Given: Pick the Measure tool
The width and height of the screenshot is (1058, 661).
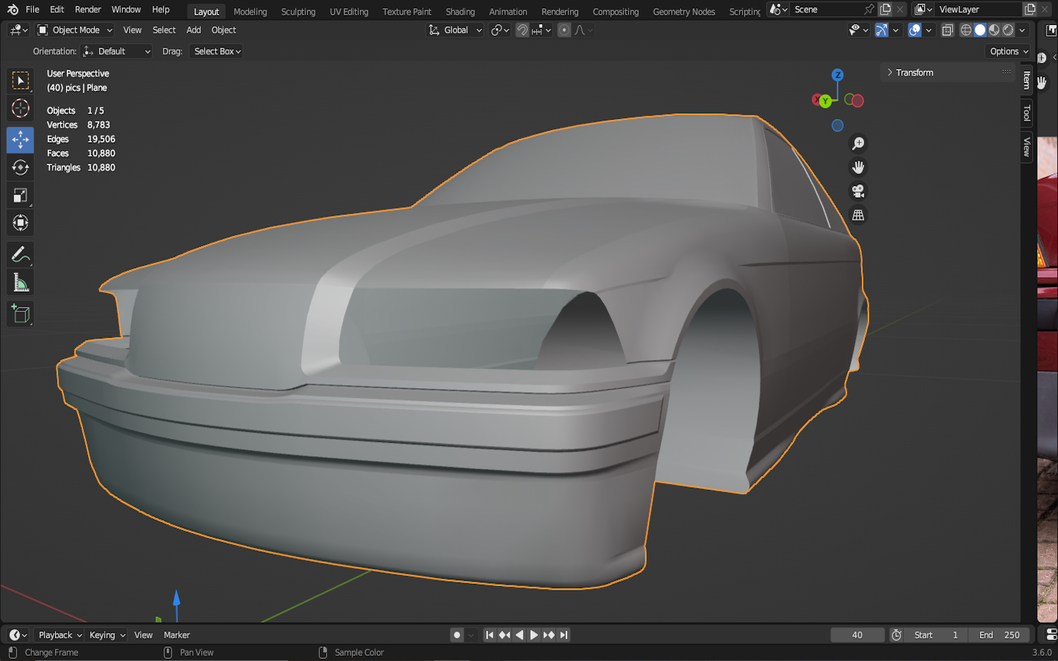Looking at the screenshot, I should coord(20,283).
